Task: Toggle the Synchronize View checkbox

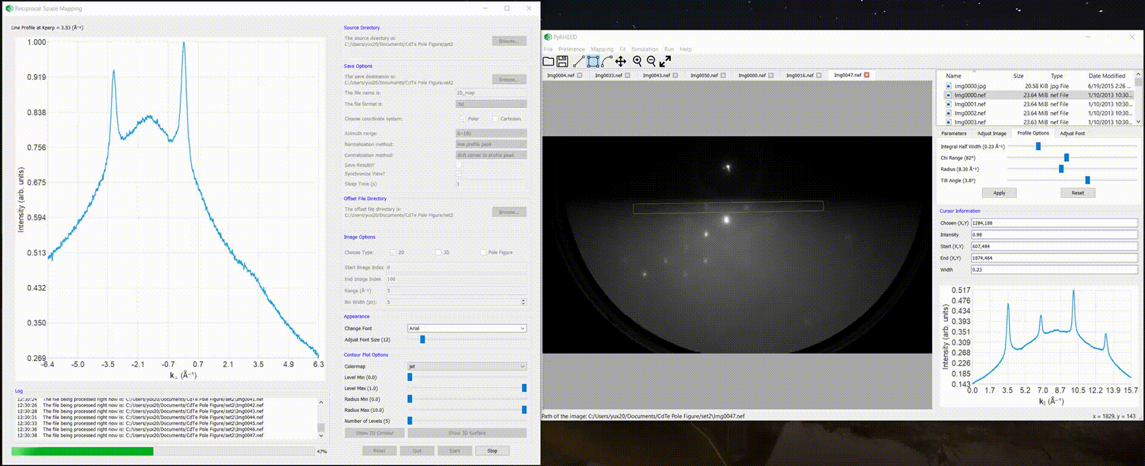Action: pos(459,174)
